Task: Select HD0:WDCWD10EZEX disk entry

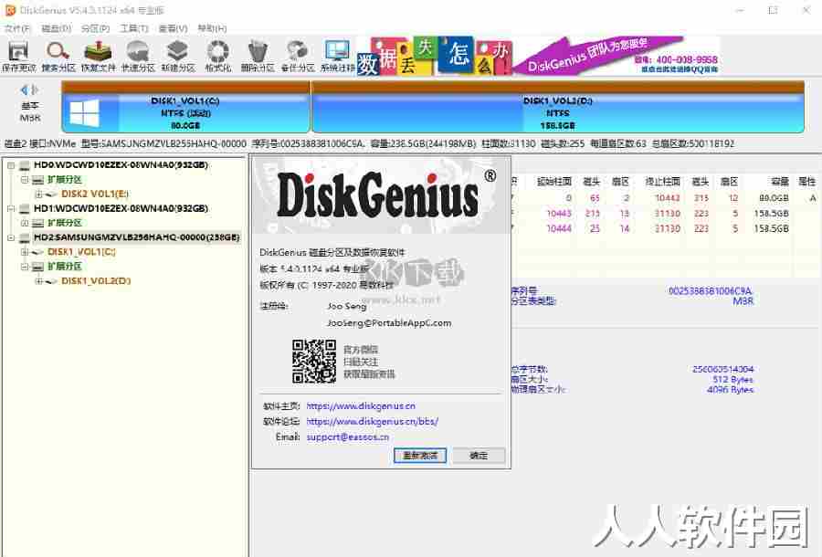Action: (121, 165)
